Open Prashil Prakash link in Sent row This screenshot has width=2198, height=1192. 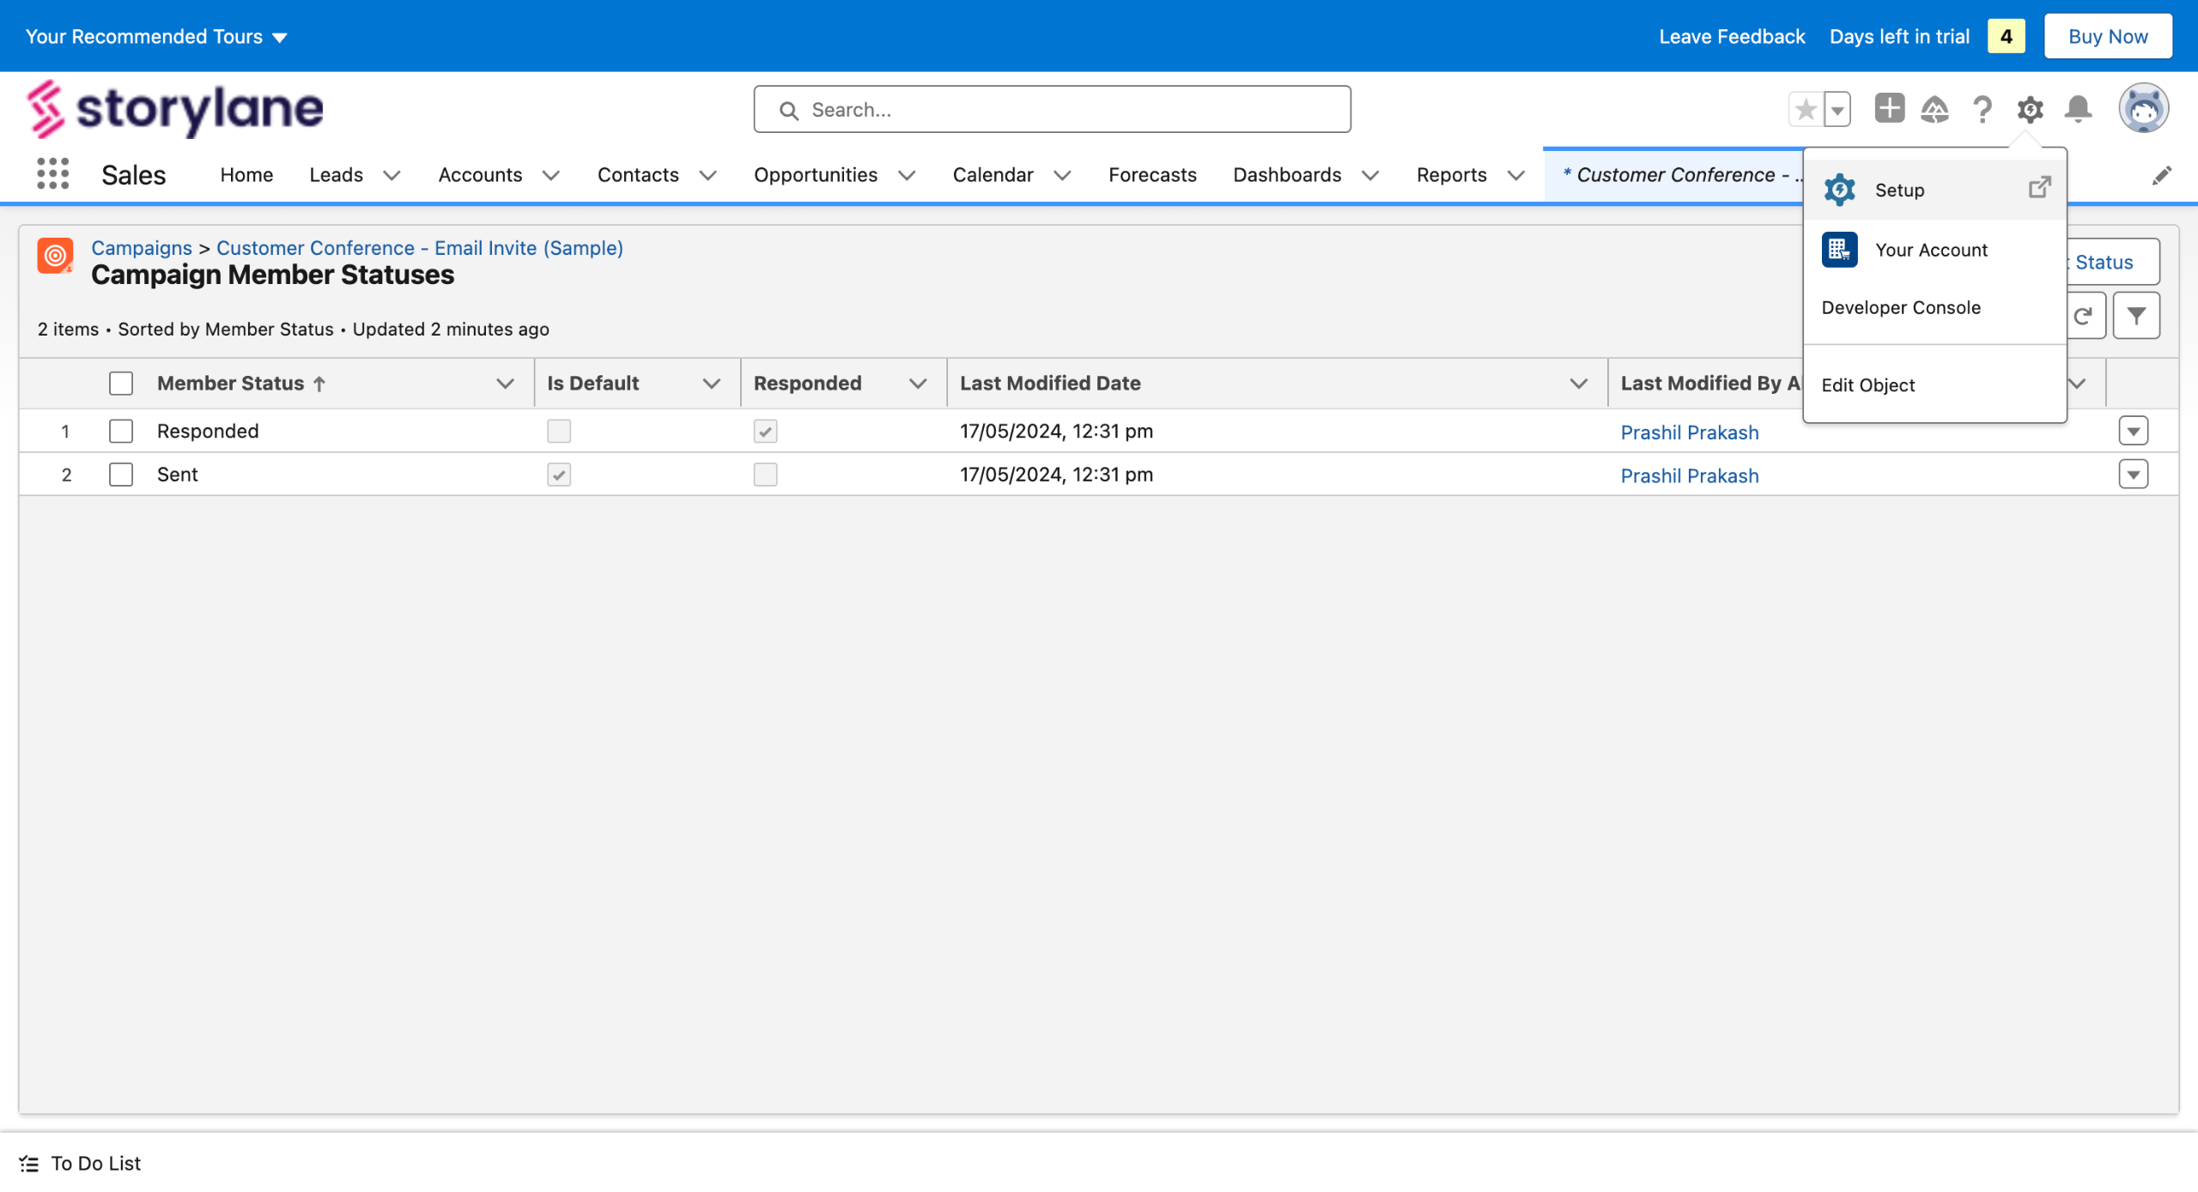(1689, 476)
